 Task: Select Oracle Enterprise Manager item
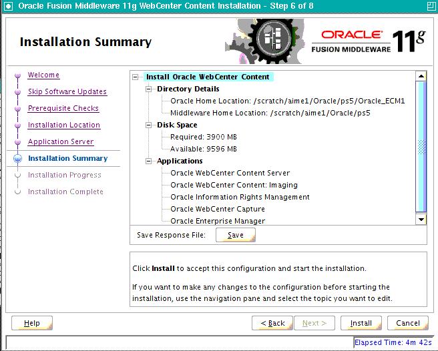[218, 221]
